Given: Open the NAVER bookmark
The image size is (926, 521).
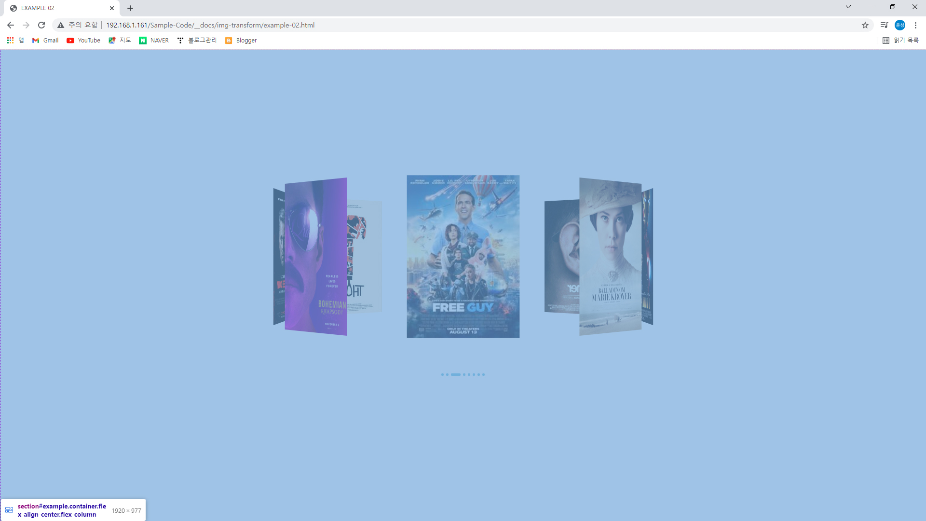Looking at the screenshot, I should pyautogui.click(x=154, y=41).
